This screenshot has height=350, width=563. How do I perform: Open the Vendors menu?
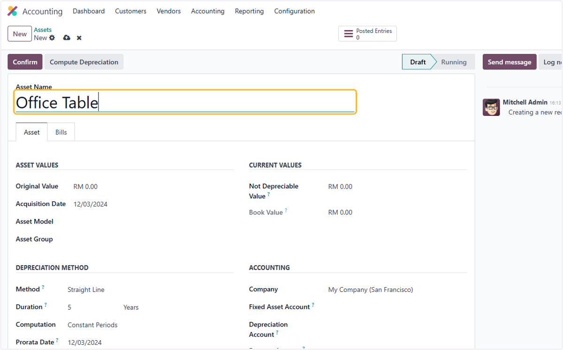coord(168,11)
